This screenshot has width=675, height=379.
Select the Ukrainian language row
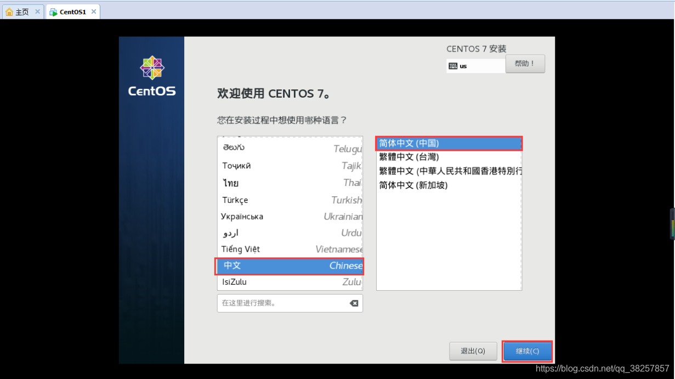point(290,216)
